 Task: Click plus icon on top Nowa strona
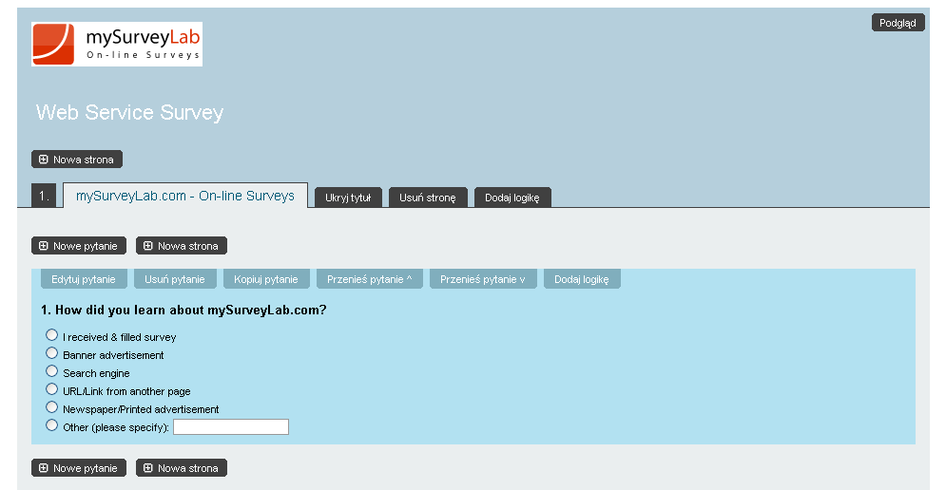tap(44, 160)
